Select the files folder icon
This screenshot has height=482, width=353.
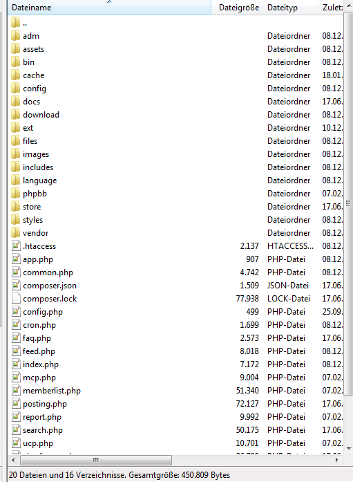[x=15, y=141]
